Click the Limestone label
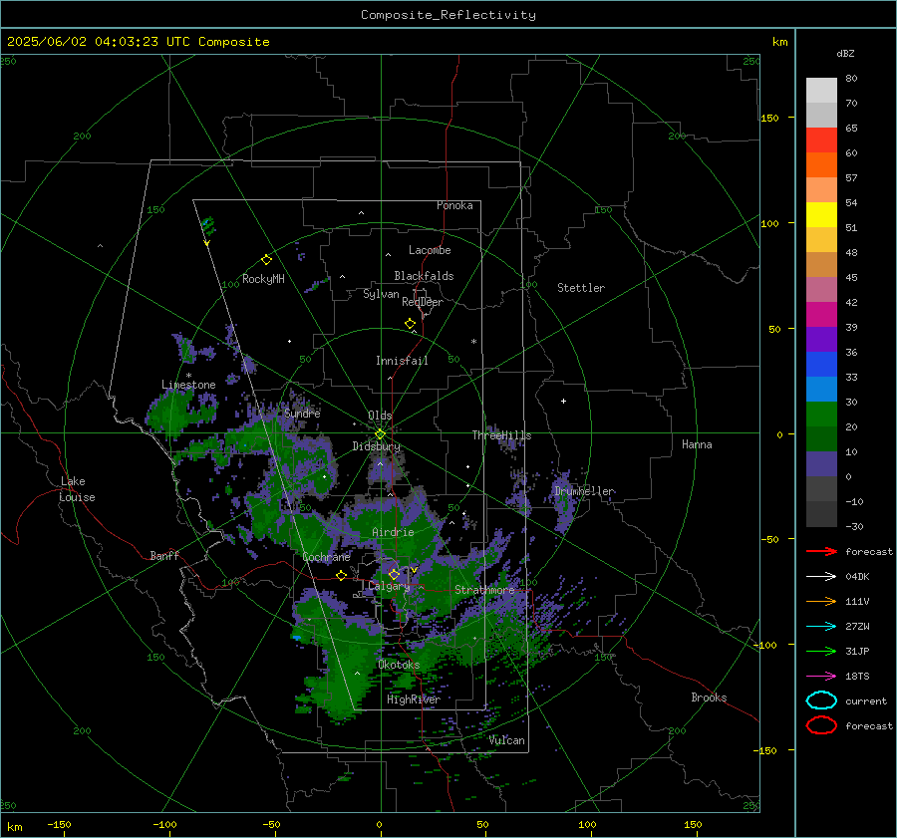This screenshot has height=838, width=897. pos(188,385)
